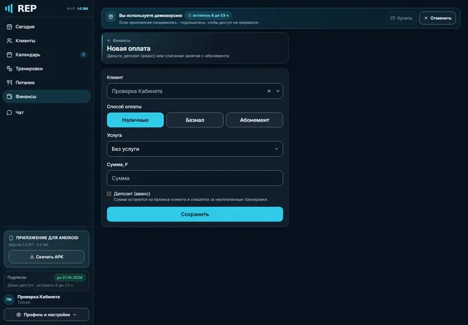Open the Клиент dropdown chevron
468x325 pixels.
pyautogui.click(x=278, y=91)
